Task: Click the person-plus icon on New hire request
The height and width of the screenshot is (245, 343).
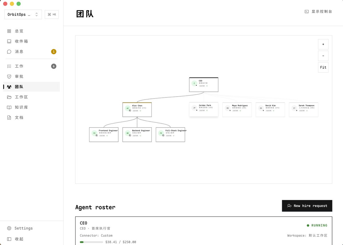Action: click(290, 206)
